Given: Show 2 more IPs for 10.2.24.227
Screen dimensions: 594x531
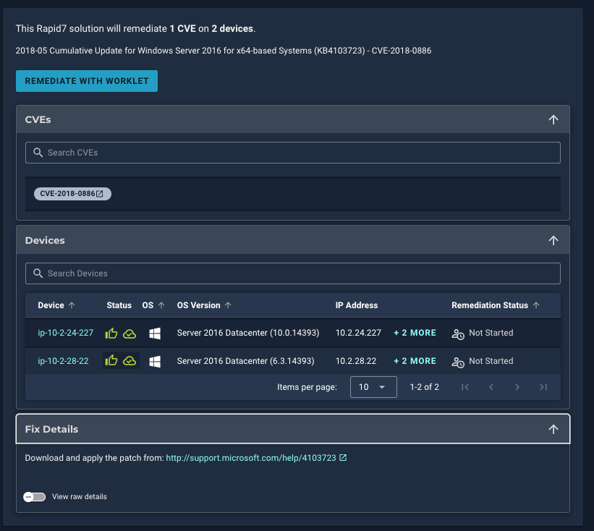Looking at the screenshot, I should pyautogui.click(x=415, y=333).
